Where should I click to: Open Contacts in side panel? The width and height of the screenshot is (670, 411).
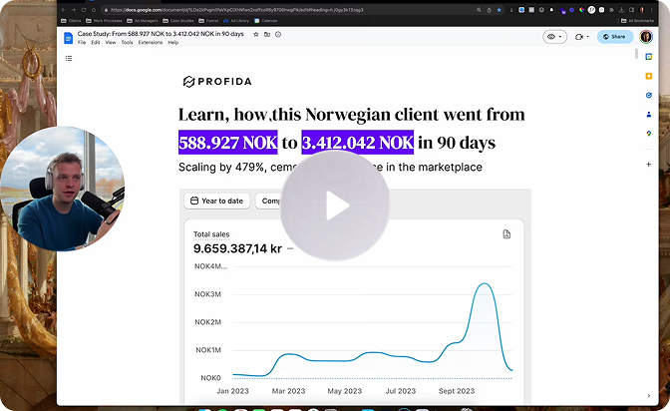[649, 114]
